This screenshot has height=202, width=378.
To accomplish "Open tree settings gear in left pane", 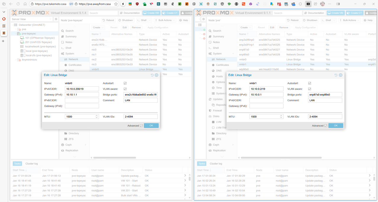I will [56, 19].
